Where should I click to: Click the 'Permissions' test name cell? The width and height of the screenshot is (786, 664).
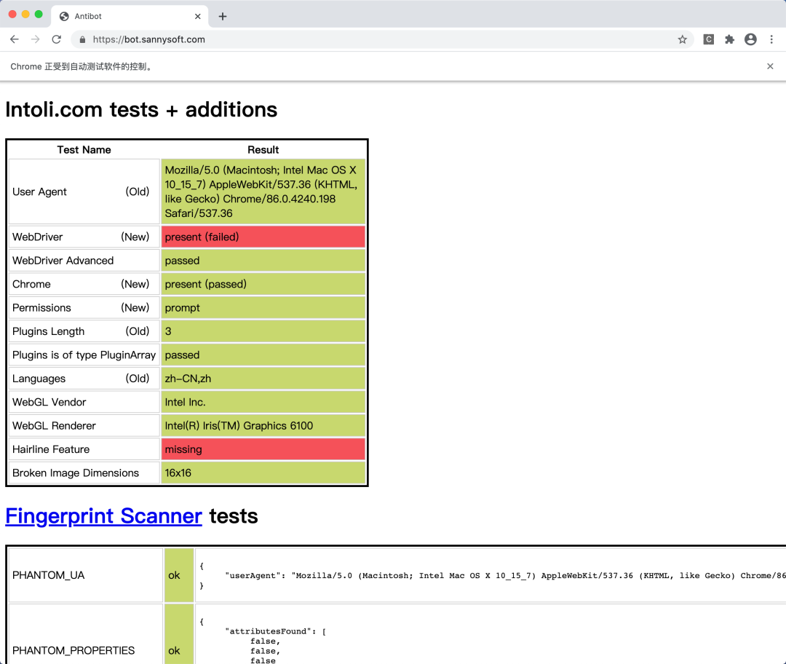pos(84,307)
